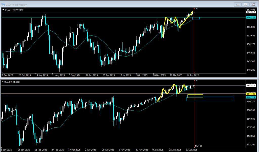The width and height of the screenshot is (259, 152).
Task: Click the 143.540 price scale value
Action: tap(251, 61)
